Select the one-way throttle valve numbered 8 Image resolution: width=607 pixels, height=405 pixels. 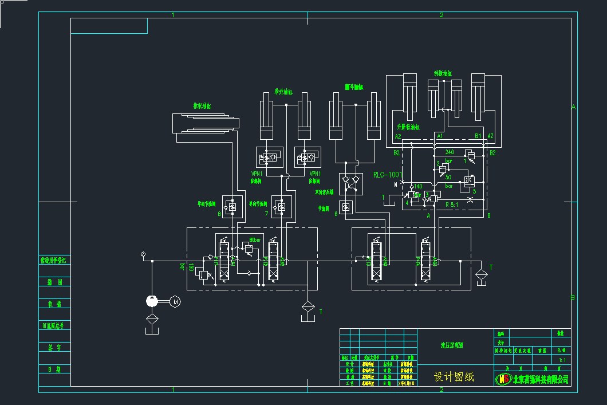click(x=231, y=207)
